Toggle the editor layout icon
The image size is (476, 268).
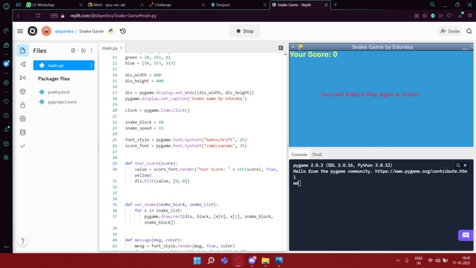(281, 48)
